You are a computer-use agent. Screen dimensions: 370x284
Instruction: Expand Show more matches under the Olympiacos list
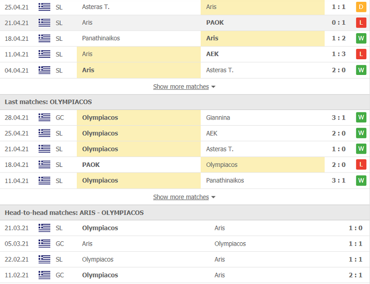tap(184, 197)
